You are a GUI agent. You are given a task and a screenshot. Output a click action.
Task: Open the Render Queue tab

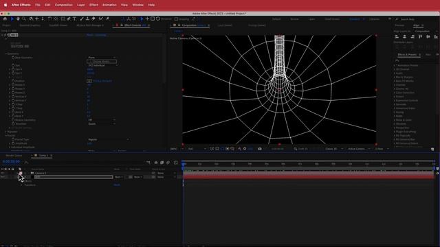click(x=14, y=156)
